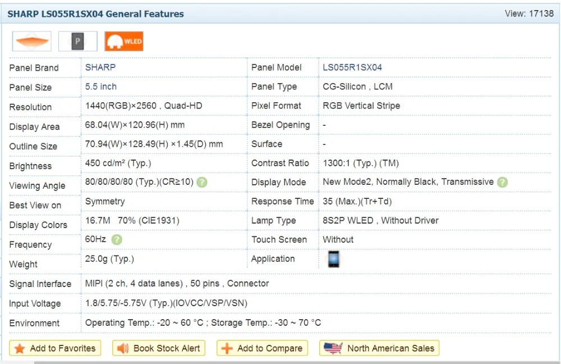
Task: Click the 'Signal Interface' label
Action: [x=40, y=284]
